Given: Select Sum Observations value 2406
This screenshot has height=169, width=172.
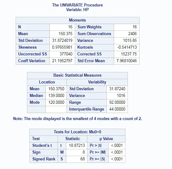Looking at the screenshot, I should point(132,34).
